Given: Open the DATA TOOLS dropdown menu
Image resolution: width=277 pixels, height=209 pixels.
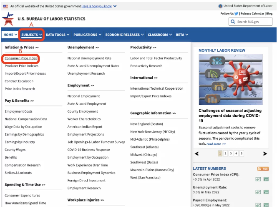Looking at the screenshot, I should (x=58, y=35).
